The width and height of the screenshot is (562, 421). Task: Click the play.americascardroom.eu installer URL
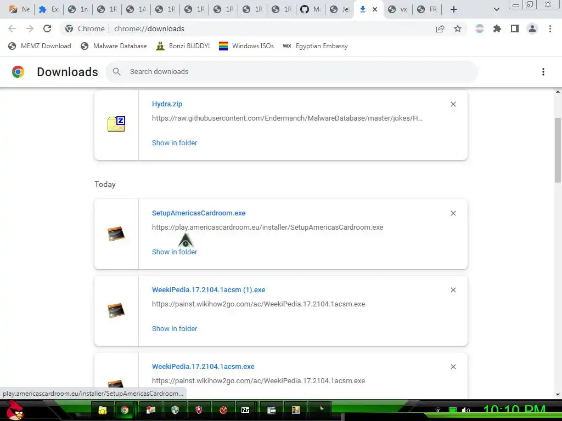pyautogui.click(x=267, y=227)
